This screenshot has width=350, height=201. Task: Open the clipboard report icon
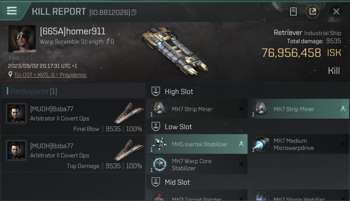point(293,12)
